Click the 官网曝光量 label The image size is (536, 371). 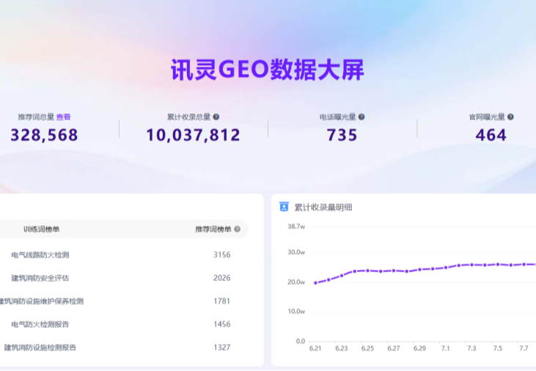tap(487, 117)
